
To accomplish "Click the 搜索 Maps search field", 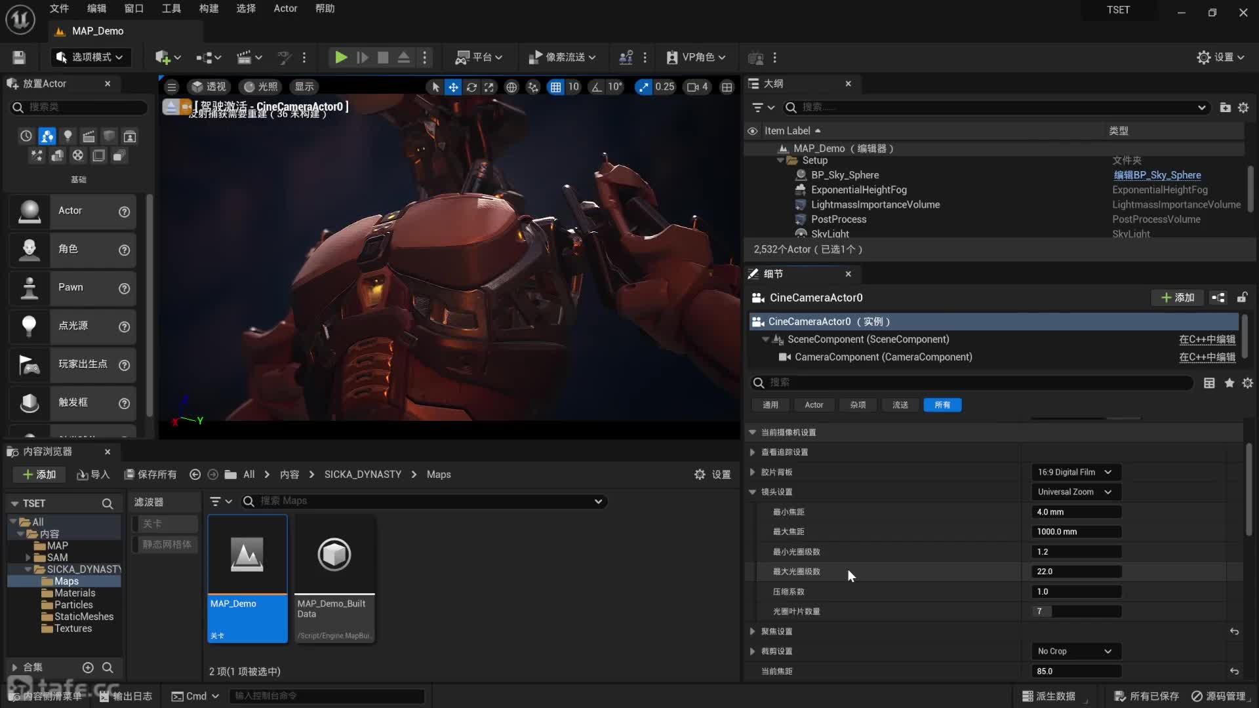I will [x=425, y=501].
